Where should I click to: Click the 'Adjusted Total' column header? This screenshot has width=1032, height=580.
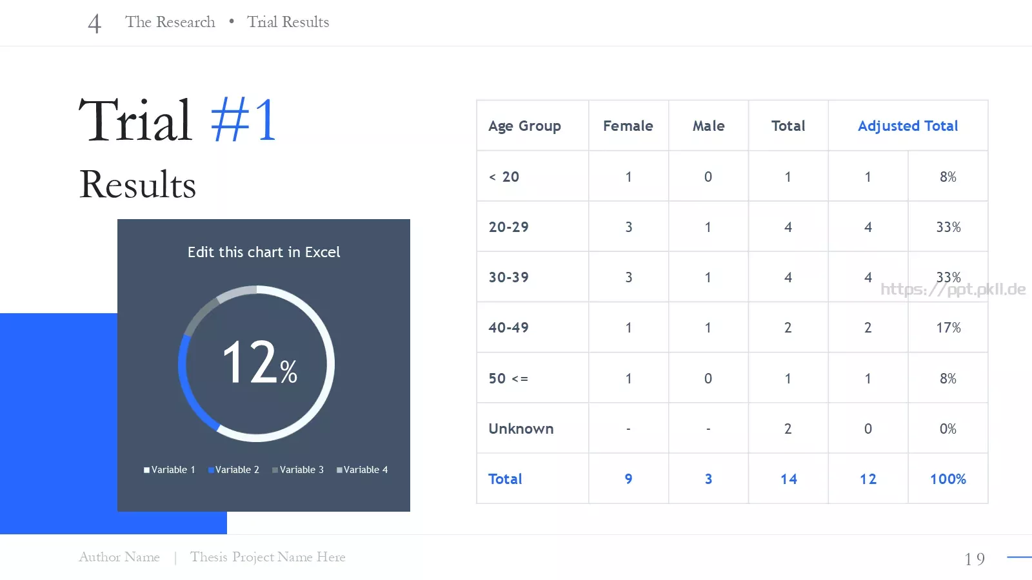point(908,126)
